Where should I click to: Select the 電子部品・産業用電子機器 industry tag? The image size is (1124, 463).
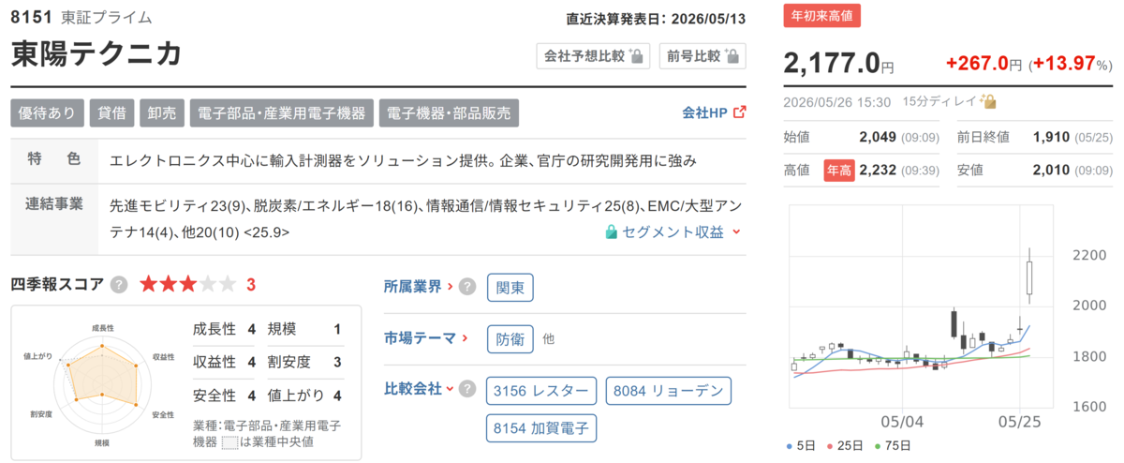(x=281, y=112)
